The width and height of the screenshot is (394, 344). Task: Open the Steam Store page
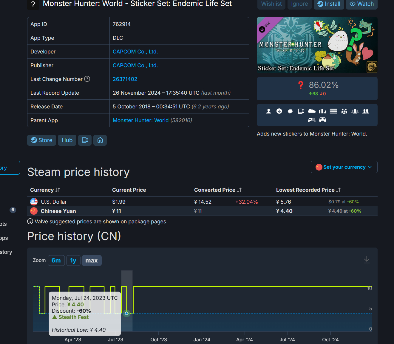coord(42,140)
